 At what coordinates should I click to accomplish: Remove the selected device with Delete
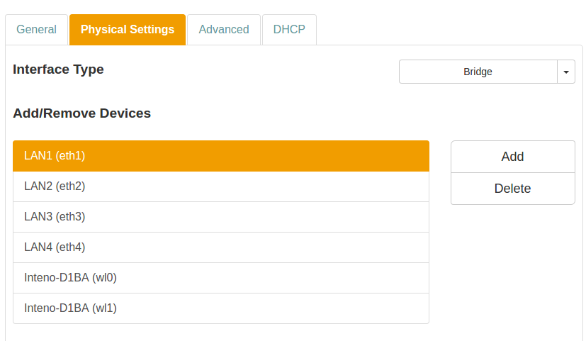512,189
